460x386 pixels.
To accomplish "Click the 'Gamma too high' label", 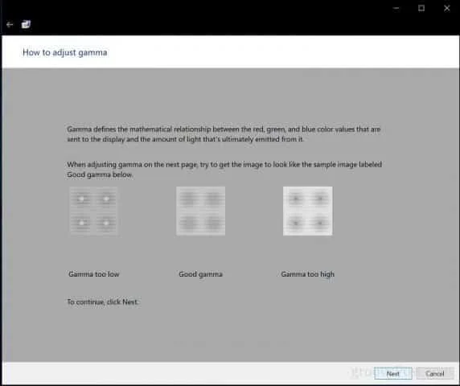I will tap(308, 274).
